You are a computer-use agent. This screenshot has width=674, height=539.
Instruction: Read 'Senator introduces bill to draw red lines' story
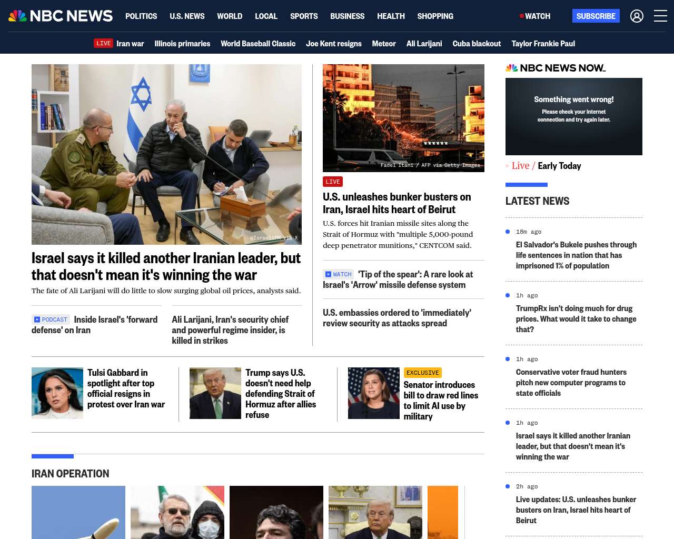coord(441,401)
